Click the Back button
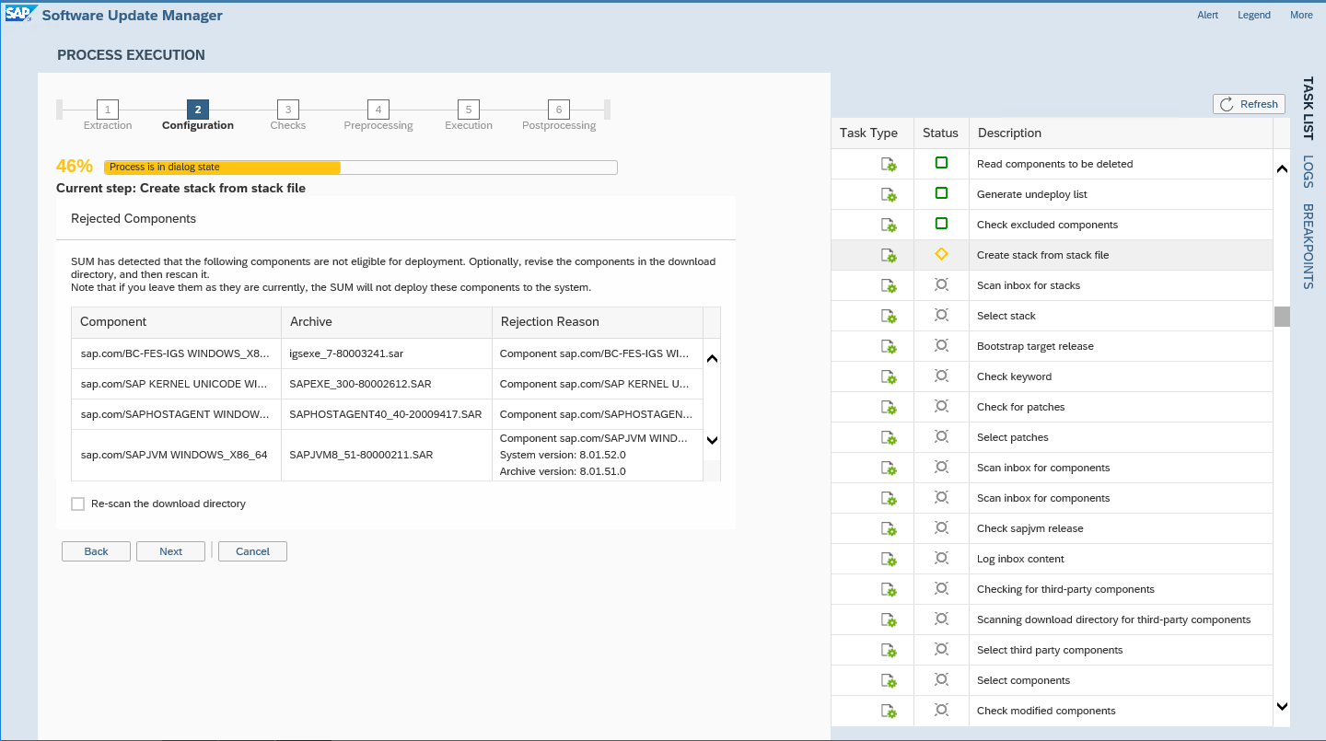The width and height of the screenshot is (1326, 741). pos(96,551)
